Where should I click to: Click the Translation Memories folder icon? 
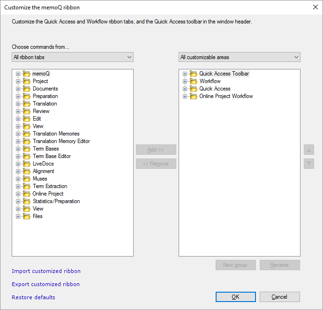26,134
